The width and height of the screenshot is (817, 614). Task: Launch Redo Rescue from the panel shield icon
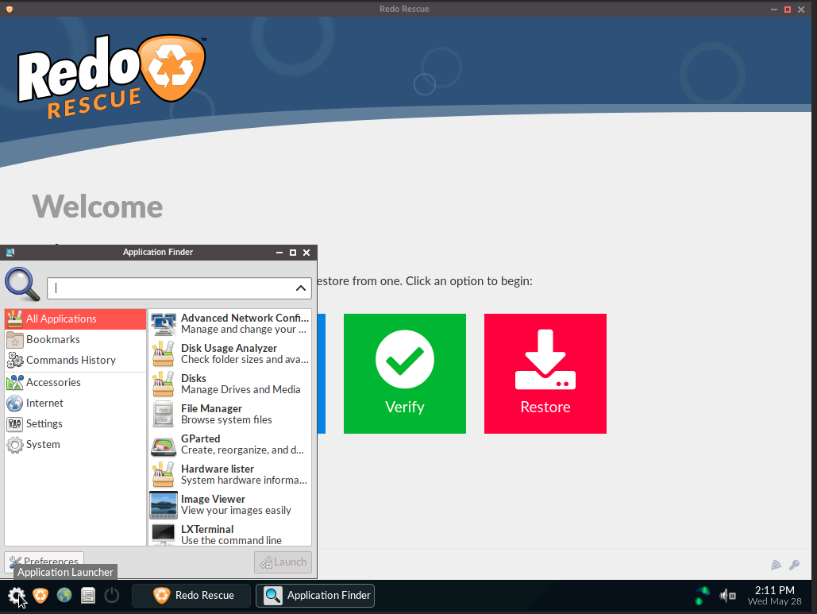40,595
